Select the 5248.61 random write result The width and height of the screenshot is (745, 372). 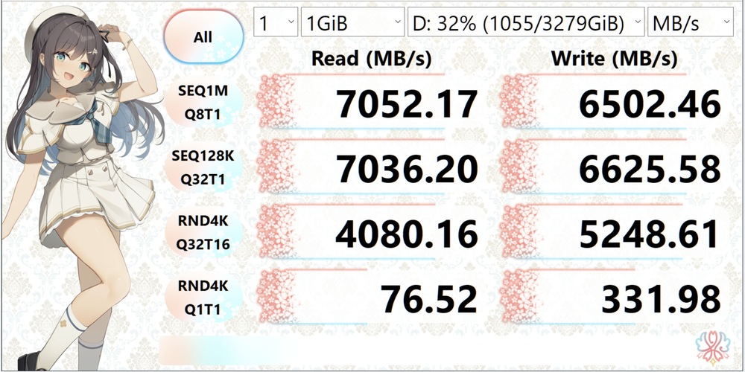[650, 234]
